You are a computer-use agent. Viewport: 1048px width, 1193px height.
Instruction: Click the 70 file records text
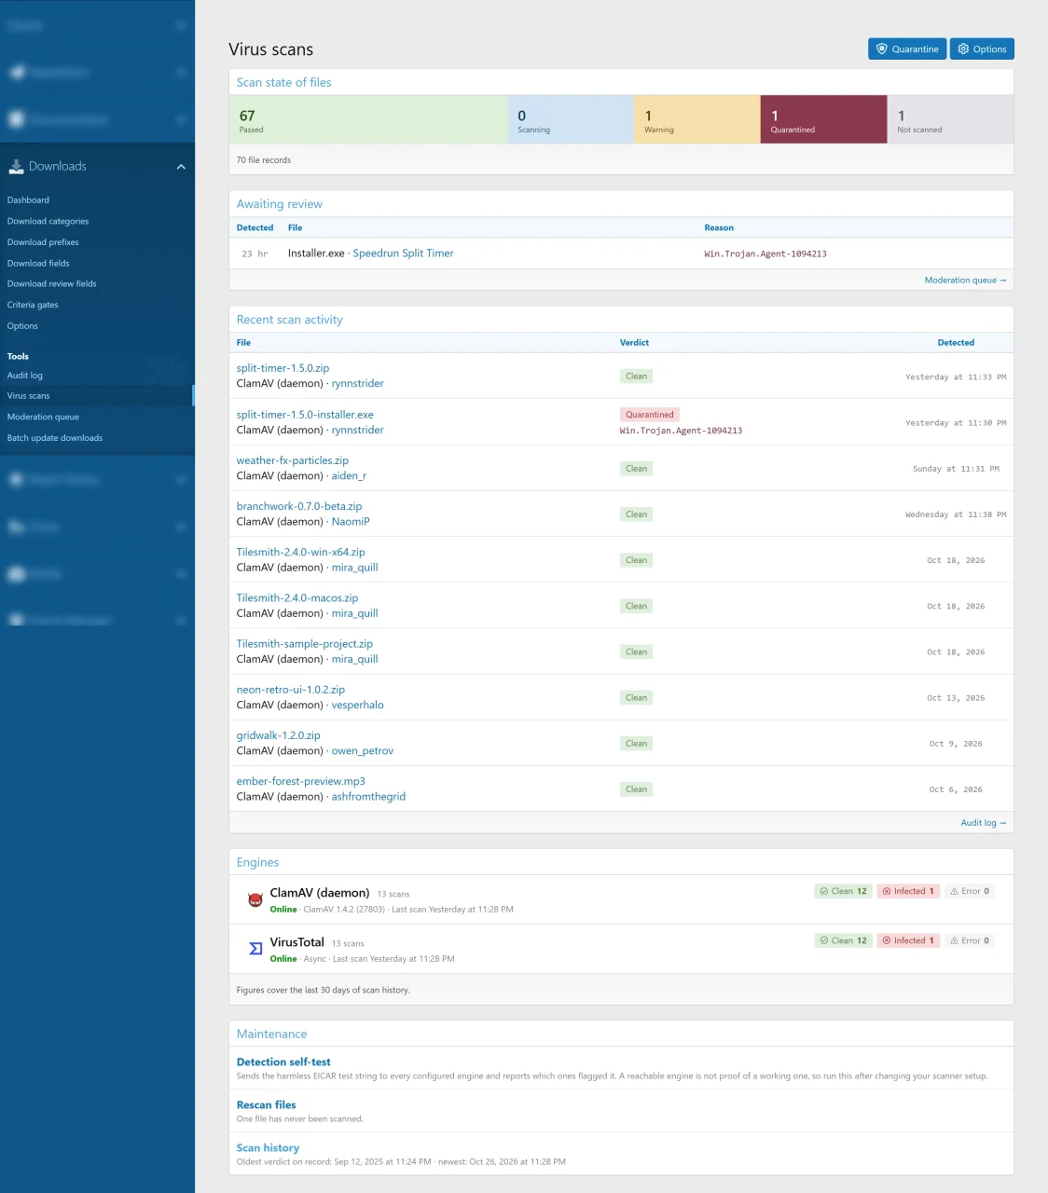pos(264,160)
